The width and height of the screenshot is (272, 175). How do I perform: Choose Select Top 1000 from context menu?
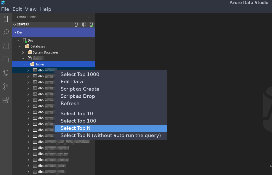(x=111, y=74)
